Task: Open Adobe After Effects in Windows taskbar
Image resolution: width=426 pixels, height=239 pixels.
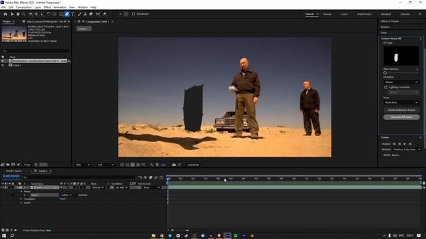Action: click(x=228, y=236)
